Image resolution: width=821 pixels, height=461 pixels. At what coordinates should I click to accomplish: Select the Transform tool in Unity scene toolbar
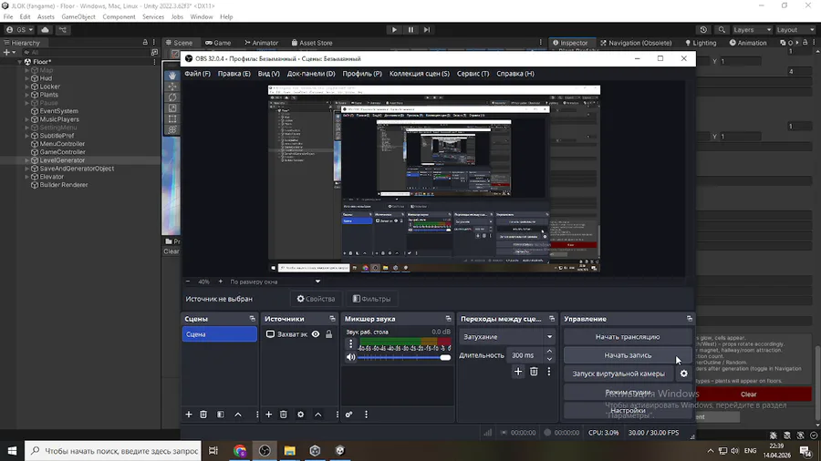click(x=172, y=129)
